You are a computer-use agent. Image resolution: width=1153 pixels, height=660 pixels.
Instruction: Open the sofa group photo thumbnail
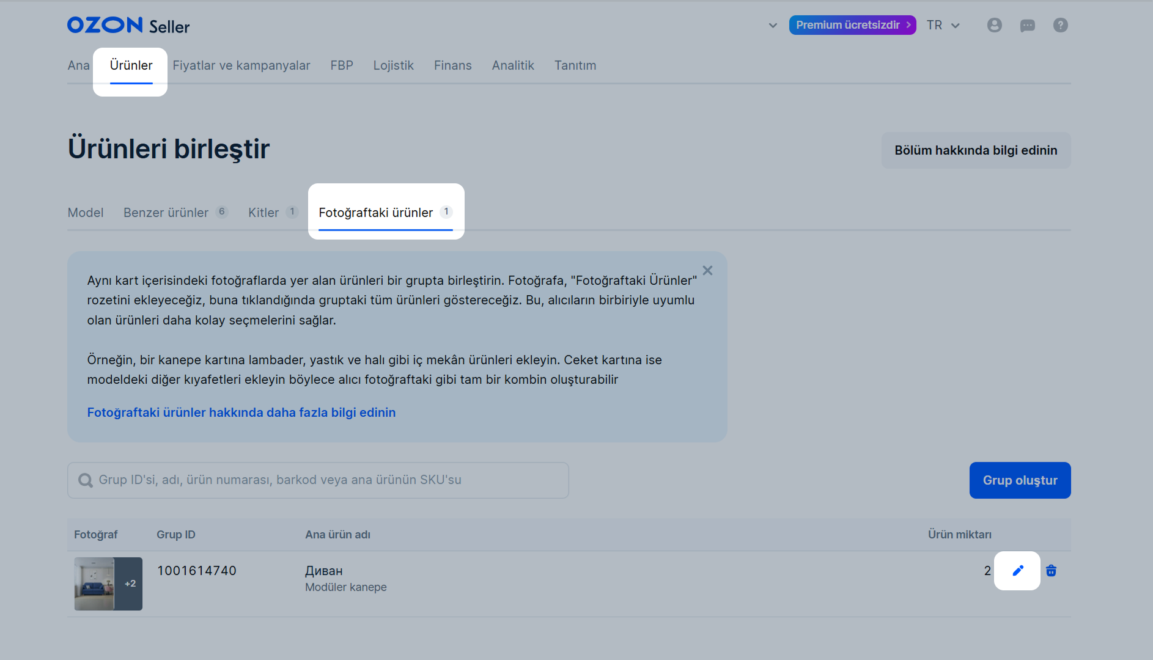(x=108, y=584)
